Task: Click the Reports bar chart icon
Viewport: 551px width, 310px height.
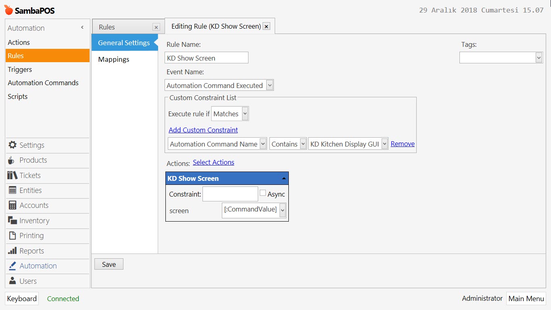Action: tap(13, 251)
